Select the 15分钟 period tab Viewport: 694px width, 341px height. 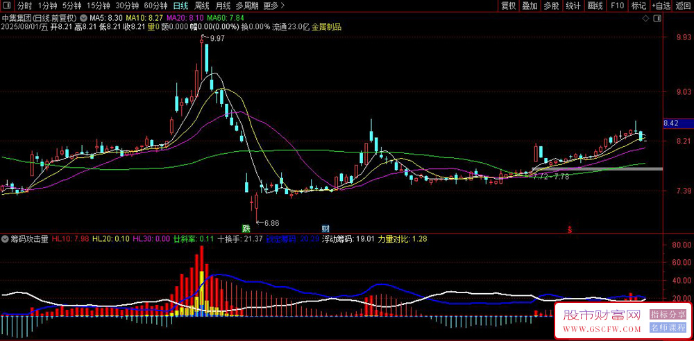(99, 6)
